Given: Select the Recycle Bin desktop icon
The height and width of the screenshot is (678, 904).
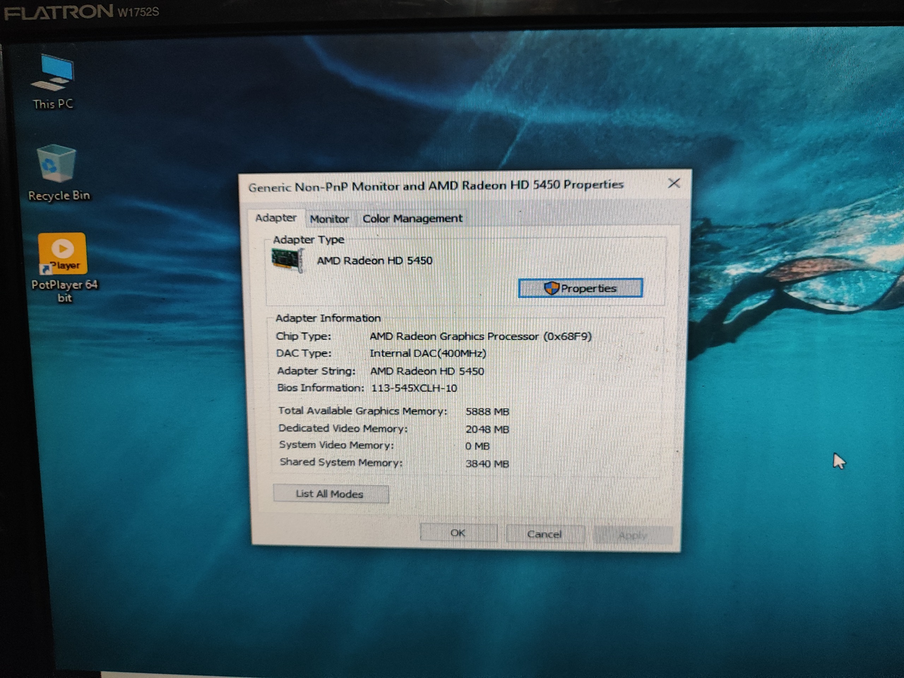Looking at the screenshot, I should [58, 173].
